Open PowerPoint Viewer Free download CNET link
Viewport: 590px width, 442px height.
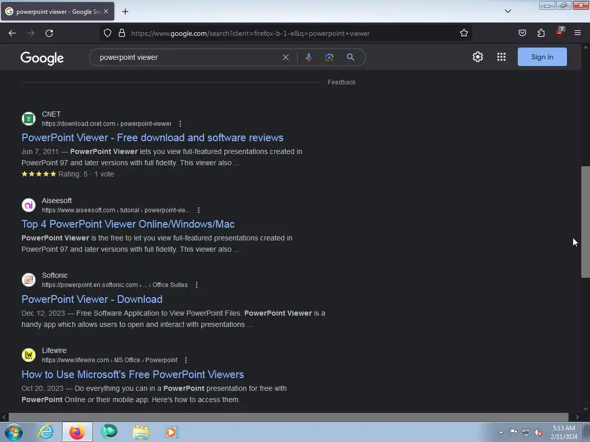coord(153,138)
